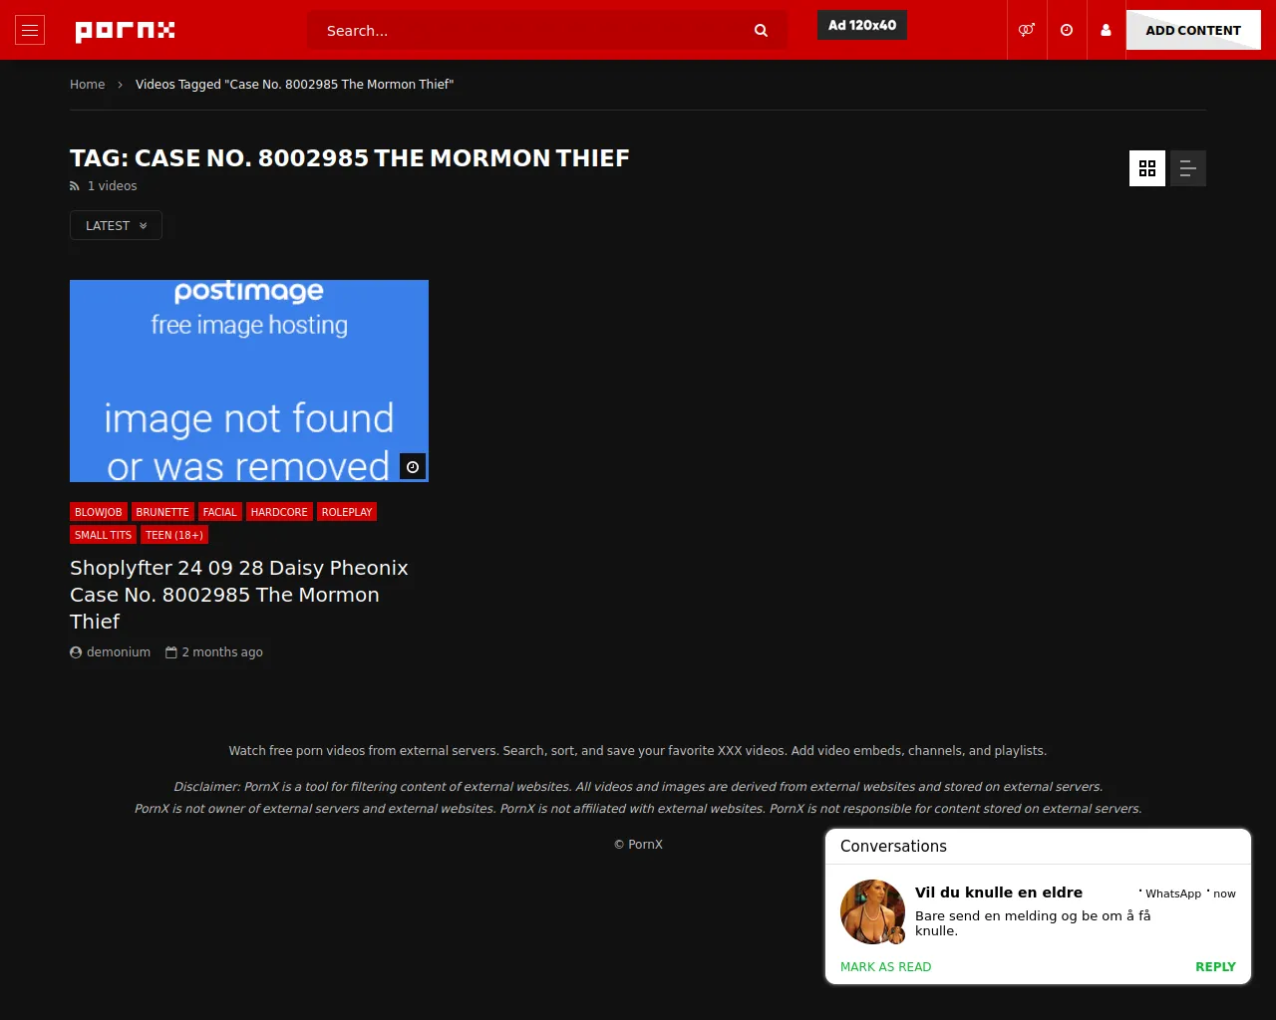Open the hamburger menu in the header

coord(30,30)
